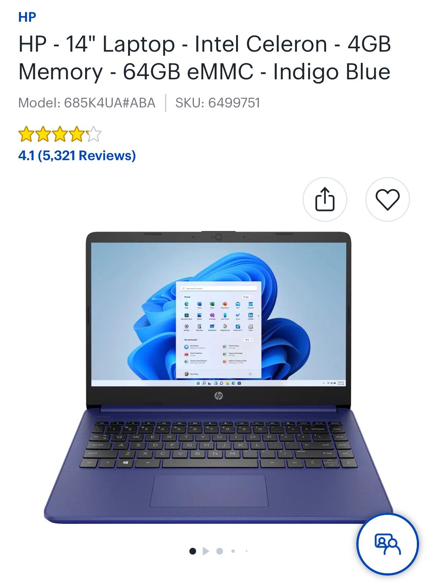The image size is (437, 583).
Task: Click the Model 685K4UA#ABA text
Action: pos(87,103)
